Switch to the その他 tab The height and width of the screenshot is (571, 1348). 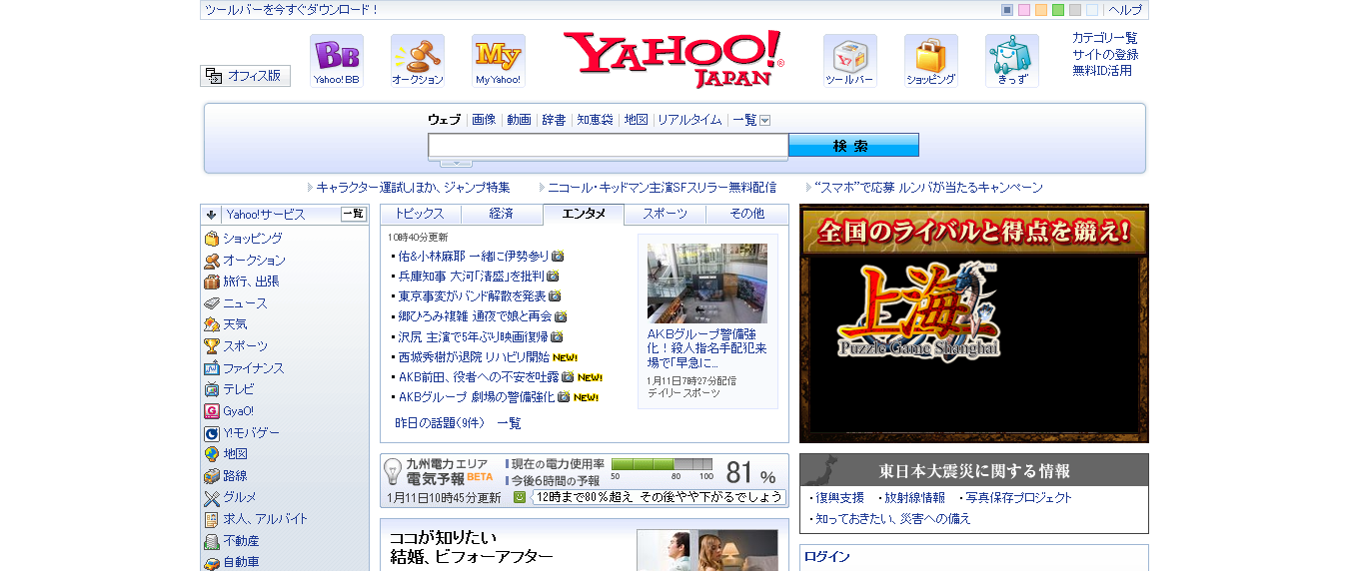point(746,214)
